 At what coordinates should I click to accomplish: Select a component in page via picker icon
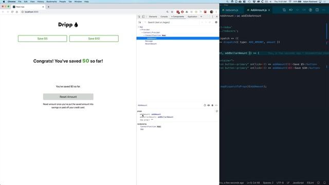(x=140, y=22)
